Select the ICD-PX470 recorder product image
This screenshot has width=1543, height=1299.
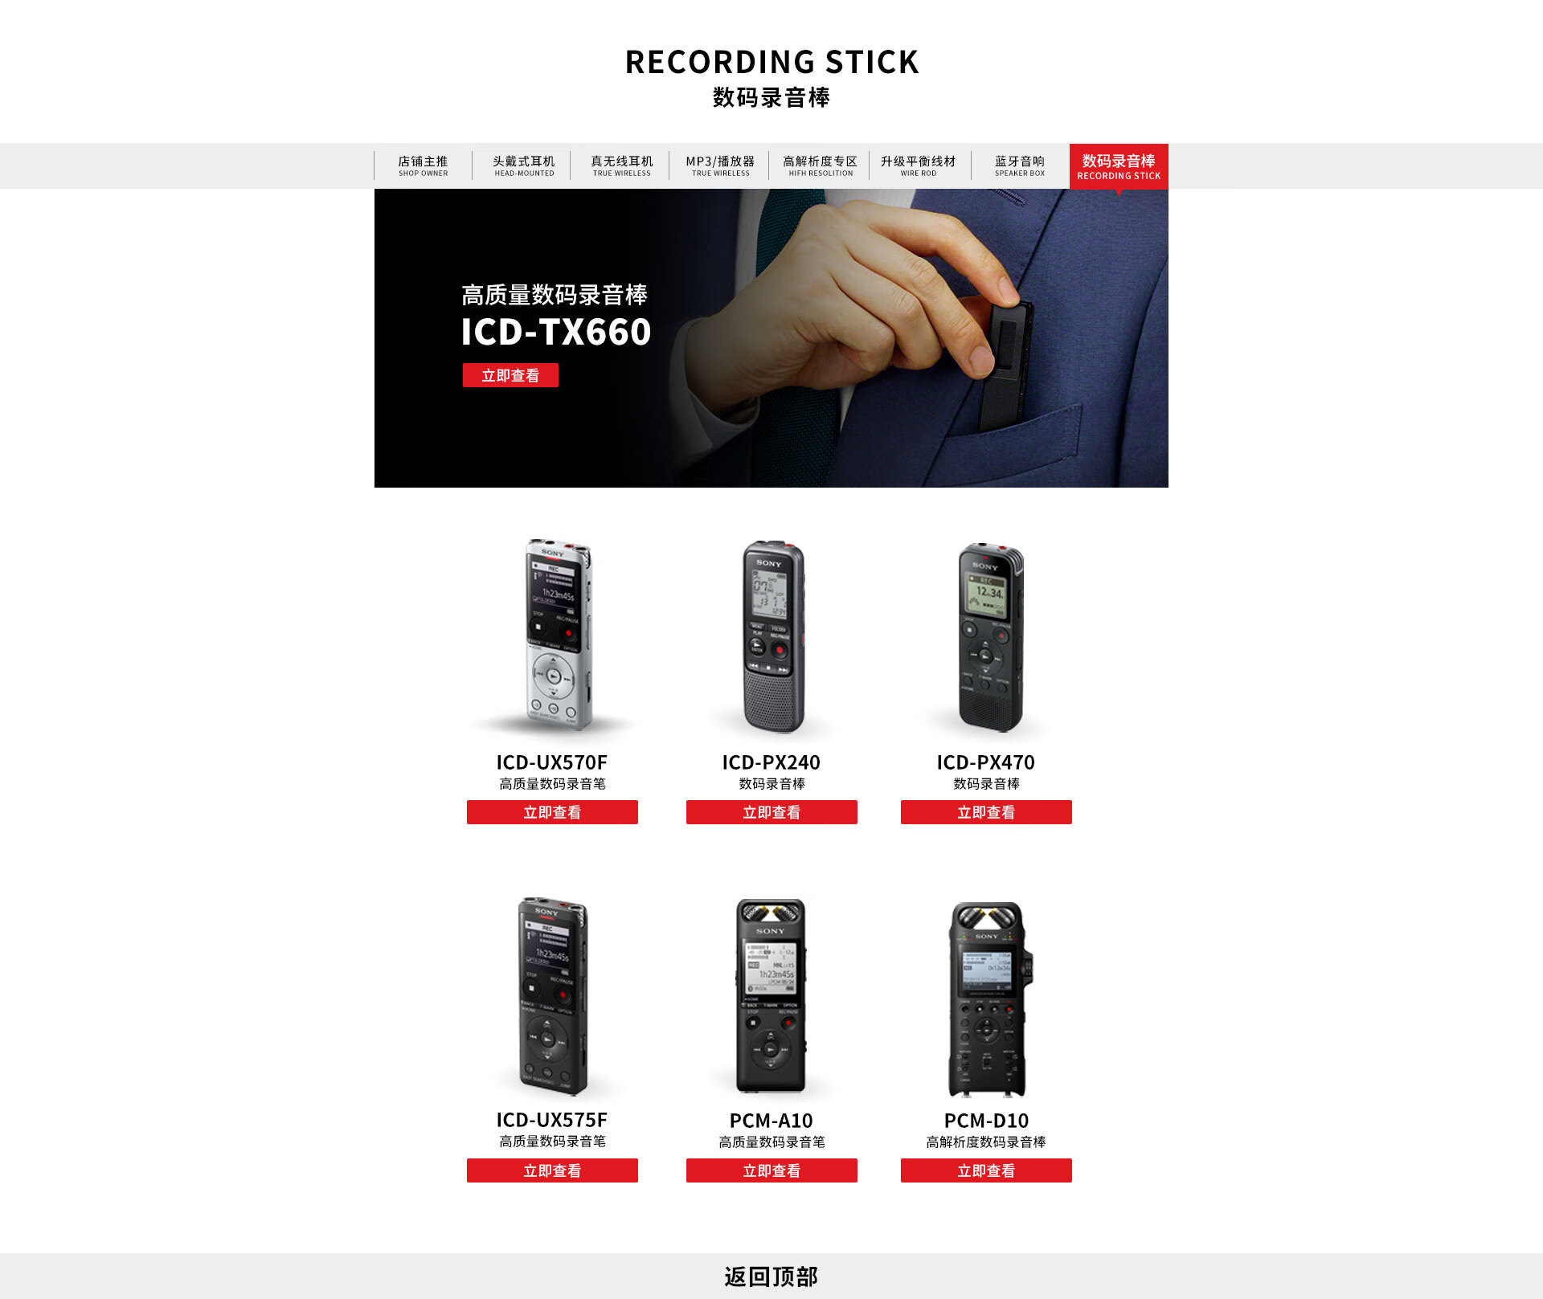(x=990, y=637)
